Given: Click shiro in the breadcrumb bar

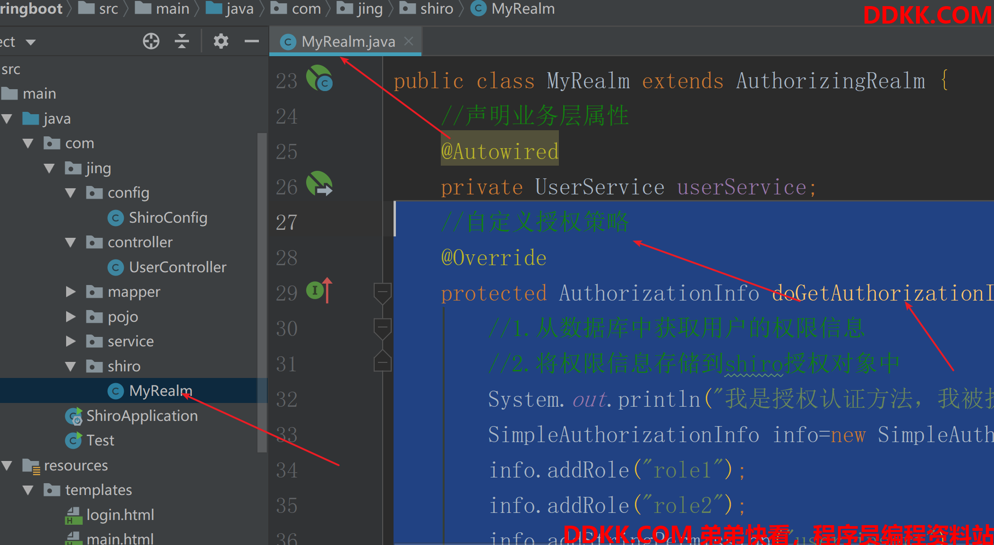Looking at the screenshot, I should (x=437, y=8).
